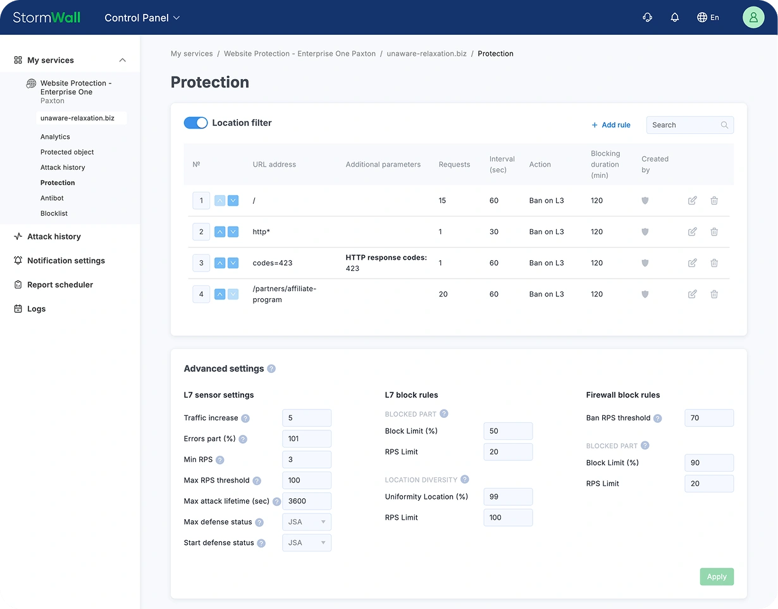Screen dimensions: 778x609
Task: Show help for Location Diversity
Action: [465, 479]
